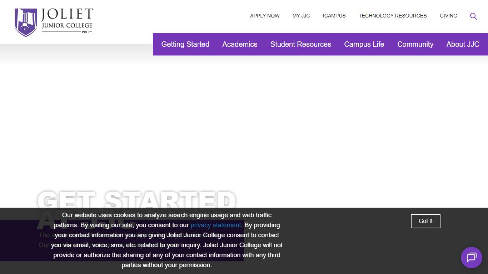Open MY JJC portal link
The image size is (488, 274).
pyautogui.click(x=301, y=16)
